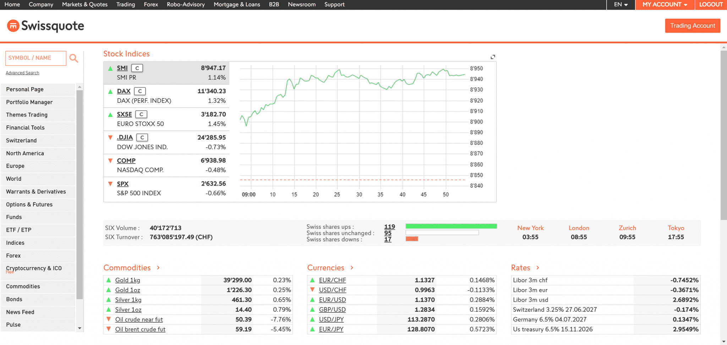This screenshot has height=345, width=727.
Task: Open Oil brent crude fut link
Action: (140, 329)
